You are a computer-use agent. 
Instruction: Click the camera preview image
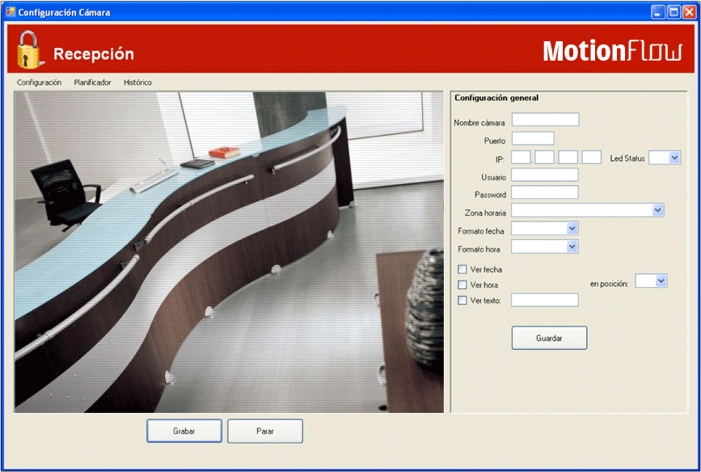tap(229, 251)
